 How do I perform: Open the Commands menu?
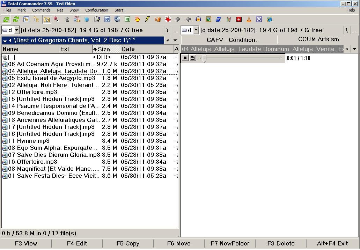point(41,10)
